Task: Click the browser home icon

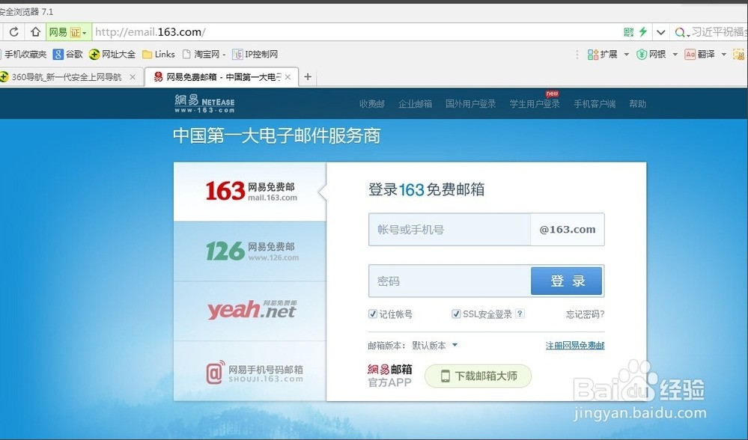Action: 34,31
